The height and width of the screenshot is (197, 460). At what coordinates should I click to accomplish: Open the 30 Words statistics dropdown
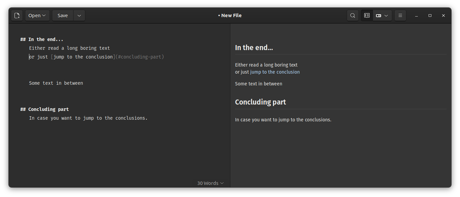[210, 183]
